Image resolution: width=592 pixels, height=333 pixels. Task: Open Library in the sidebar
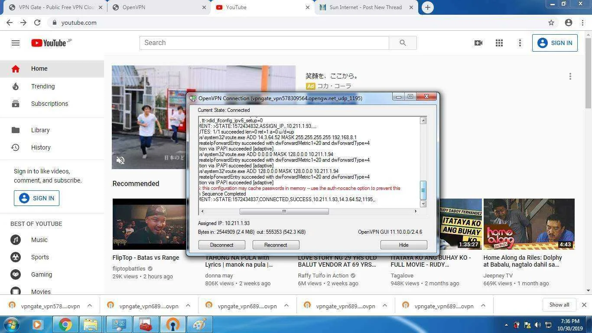52,130
